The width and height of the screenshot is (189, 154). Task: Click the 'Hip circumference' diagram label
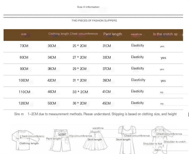81,136
